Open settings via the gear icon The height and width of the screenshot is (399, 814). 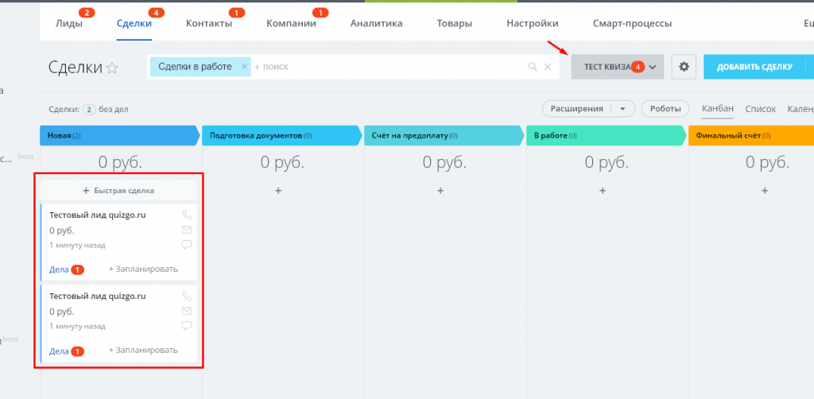684,68
